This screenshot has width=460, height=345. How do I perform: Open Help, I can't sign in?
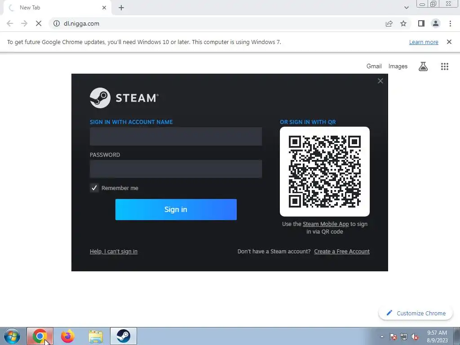(x=114, y=252)
